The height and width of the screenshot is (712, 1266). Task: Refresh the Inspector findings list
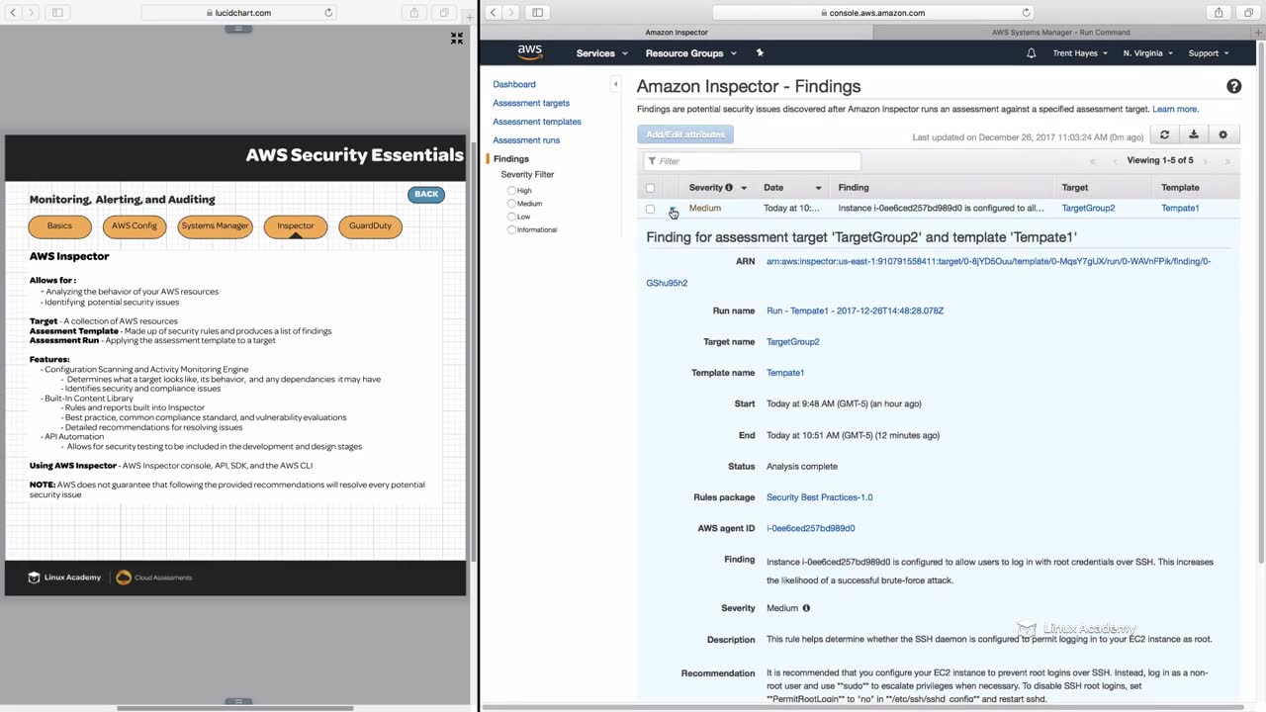point(1164,134)
